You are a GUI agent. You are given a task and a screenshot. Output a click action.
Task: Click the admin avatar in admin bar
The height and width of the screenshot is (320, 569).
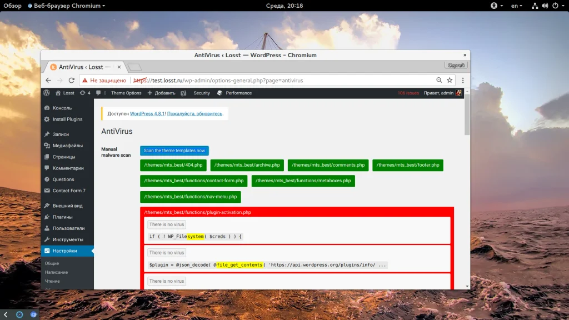[458, 93]
